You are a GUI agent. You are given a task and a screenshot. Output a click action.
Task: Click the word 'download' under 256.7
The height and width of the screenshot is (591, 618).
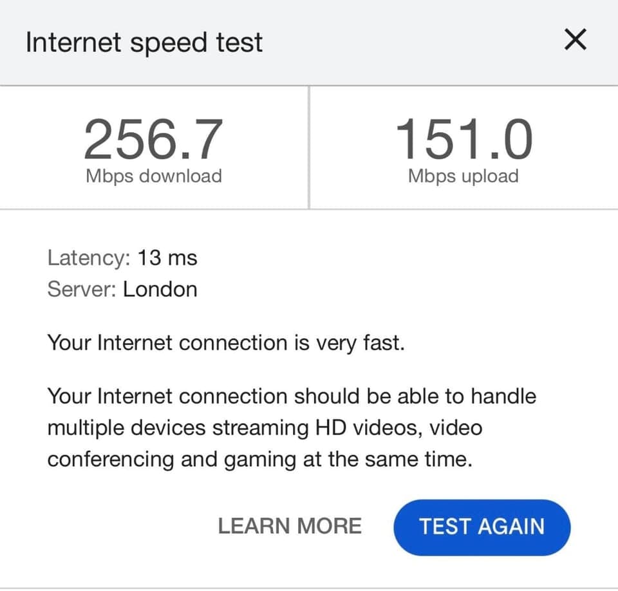tap(180, 176)
